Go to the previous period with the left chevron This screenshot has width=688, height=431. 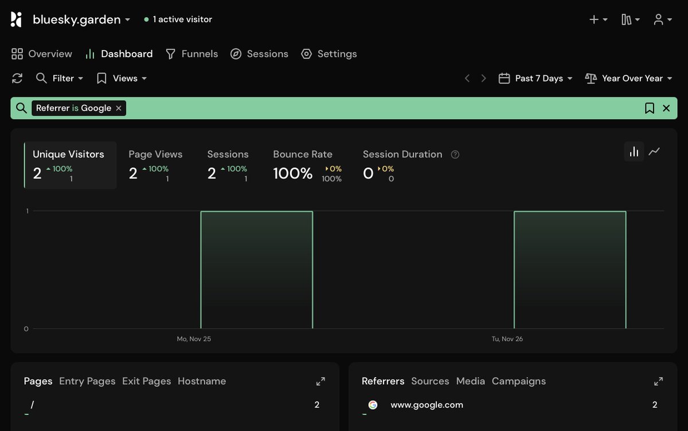[467, 78]
